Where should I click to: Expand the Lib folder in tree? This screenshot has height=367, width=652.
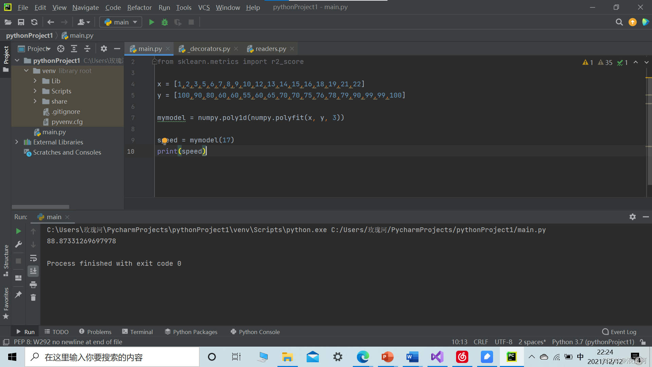35,81
